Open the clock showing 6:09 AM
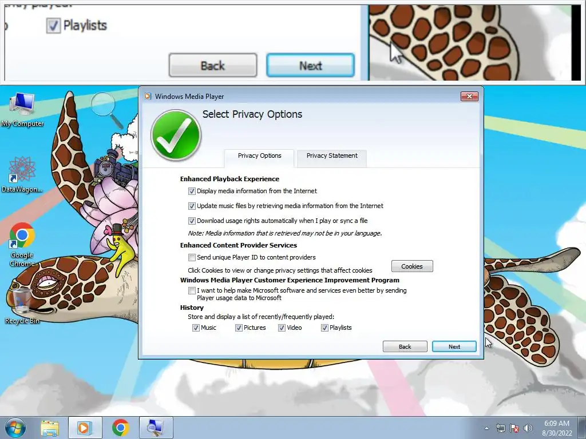 tap(557, 428)
